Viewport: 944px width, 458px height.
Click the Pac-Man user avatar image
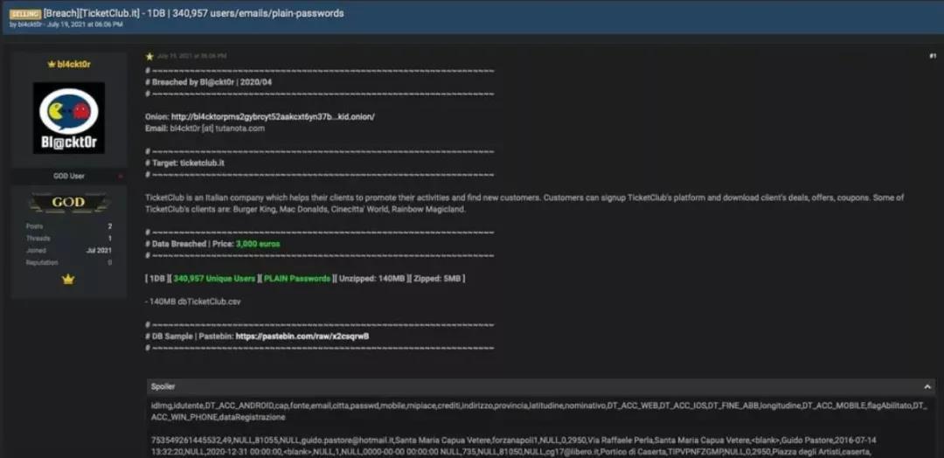[68, 118]
